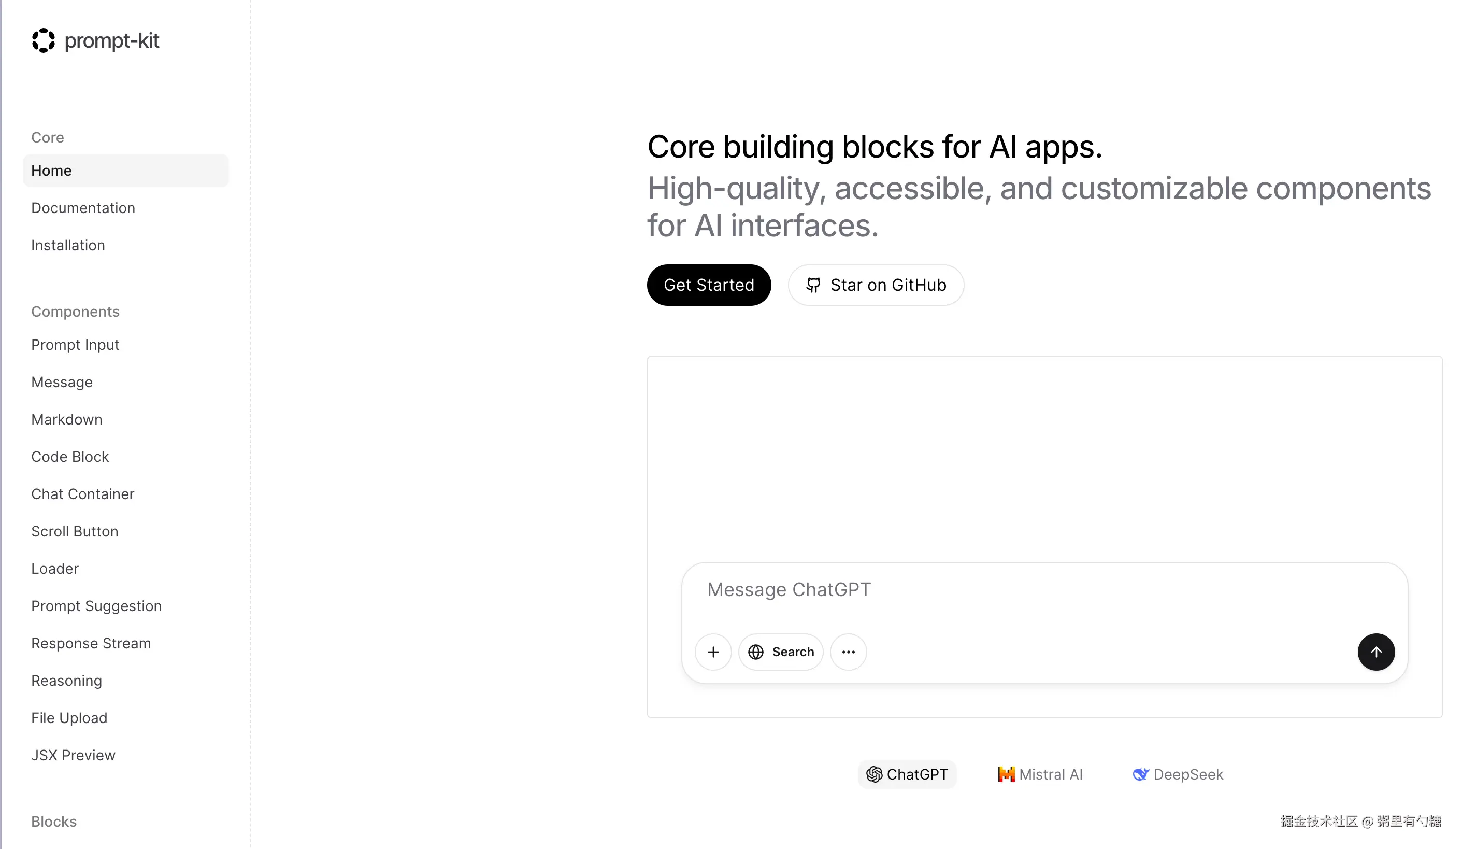Image resolution: width=1462 pixels, height=849 pixels.
Task: Navigate to Response Stream component
Action: [91, 643]
